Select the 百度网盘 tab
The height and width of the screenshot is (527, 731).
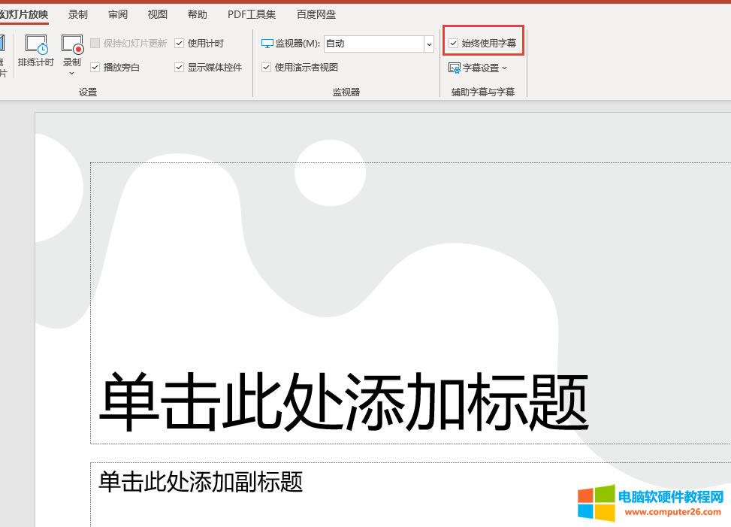[x=316, y=14]
